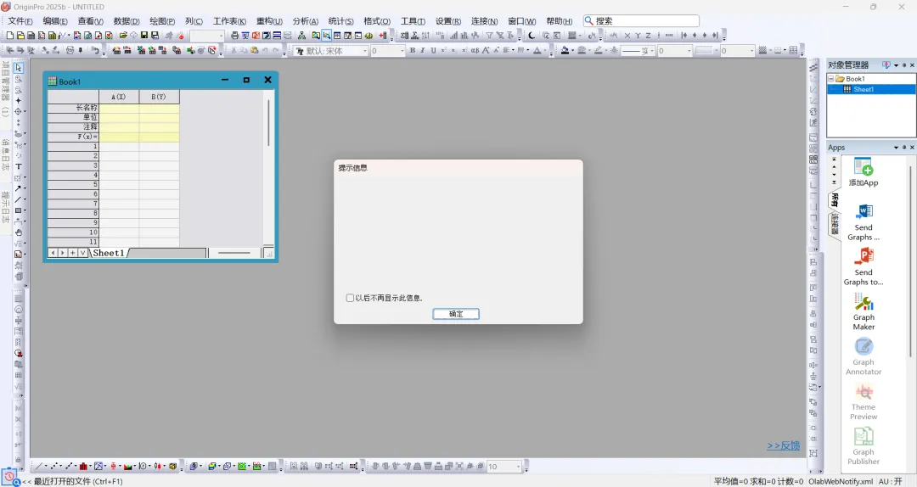The width and height of the screenshot is (917, 487).
Task: Click in the 搜索 search field
Action: pos(641,21)
